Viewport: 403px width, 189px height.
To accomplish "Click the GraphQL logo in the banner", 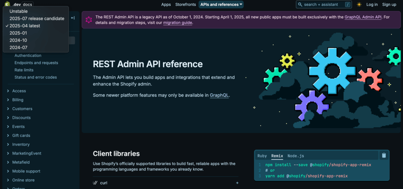I will coord(89,20).
